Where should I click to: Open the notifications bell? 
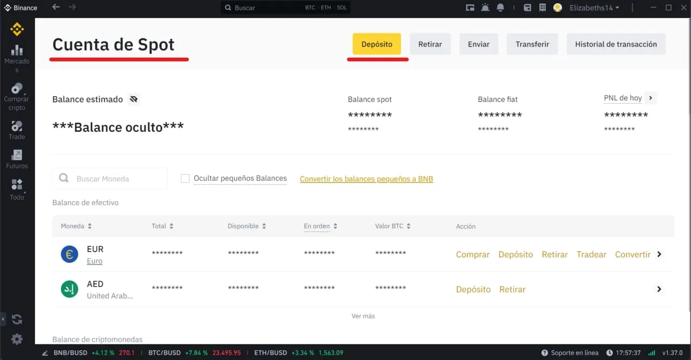500,8
